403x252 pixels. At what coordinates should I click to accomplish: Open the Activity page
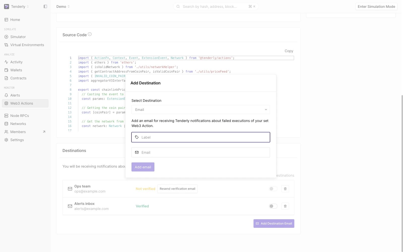(x=25, y=62)
